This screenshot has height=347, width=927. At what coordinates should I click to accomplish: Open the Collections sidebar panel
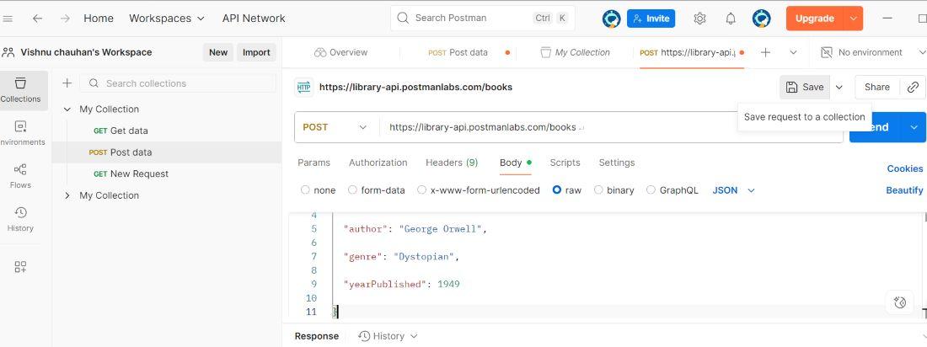point(20,90)
